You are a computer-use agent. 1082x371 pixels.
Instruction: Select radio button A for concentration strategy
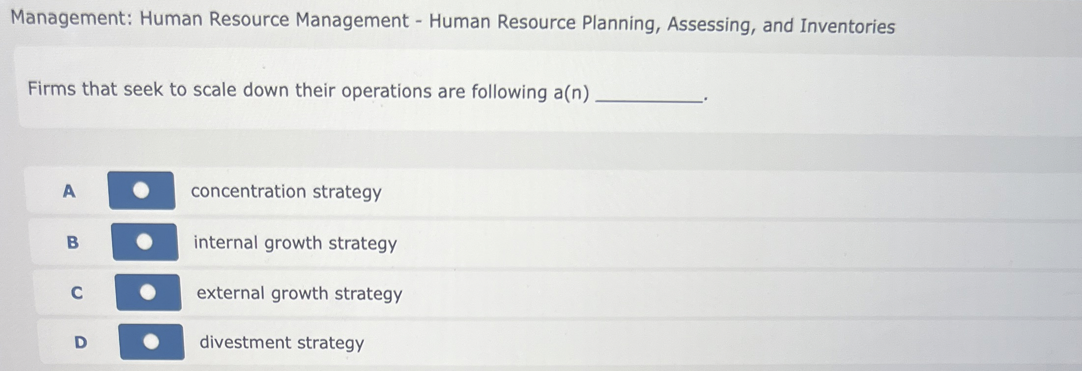(142, 191)
